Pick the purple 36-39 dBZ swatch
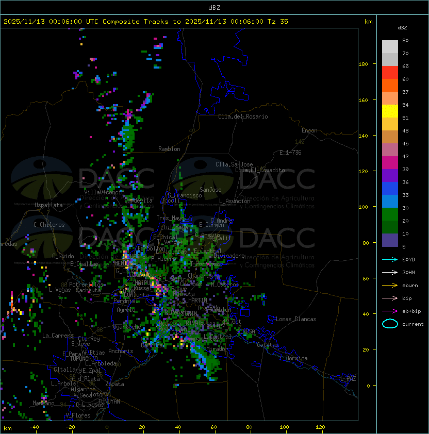Viewport: 429px width, 434px height. 390,175
